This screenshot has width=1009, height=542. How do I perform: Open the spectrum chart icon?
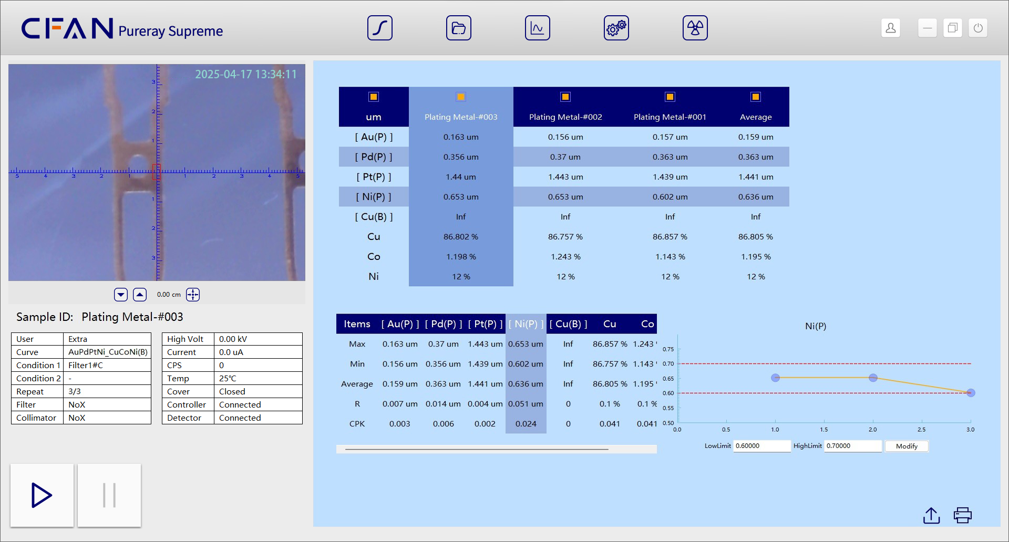537,28
